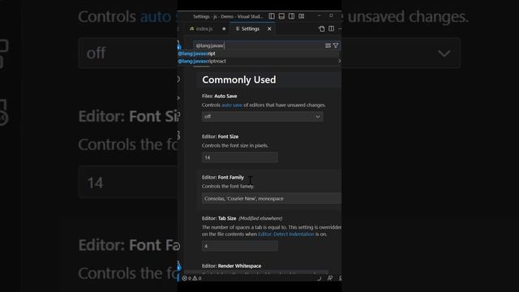Image resolution: width=519 pixels, height=292 pixels.
Task: Click 'Controls the font size in pixels' text
Action: (x=235, y=145)
